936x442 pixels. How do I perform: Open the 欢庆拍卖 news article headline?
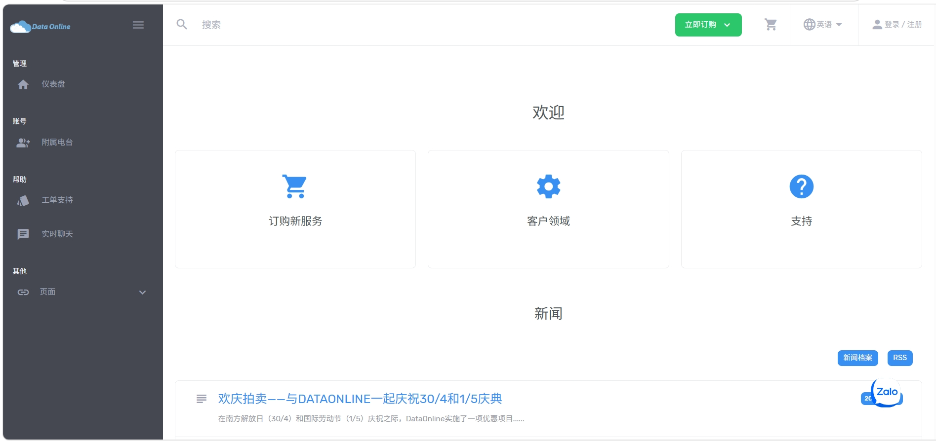click(360, 399)
